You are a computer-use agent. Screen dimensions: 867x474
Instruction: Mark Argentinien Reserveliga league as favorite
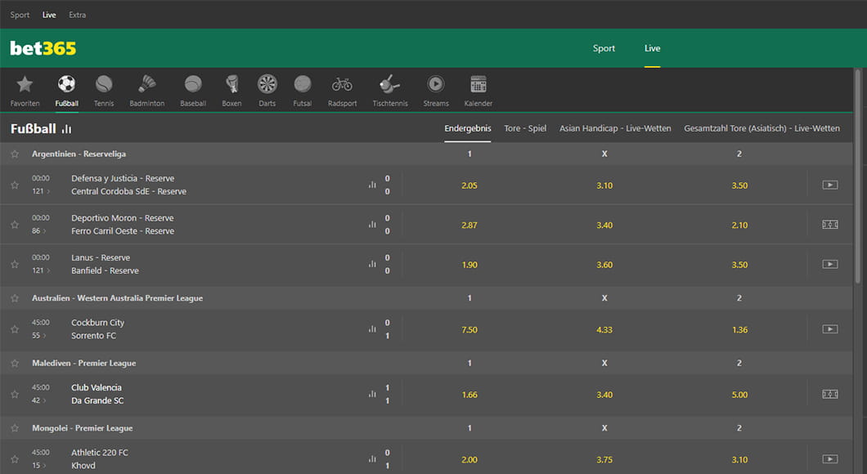15,154
